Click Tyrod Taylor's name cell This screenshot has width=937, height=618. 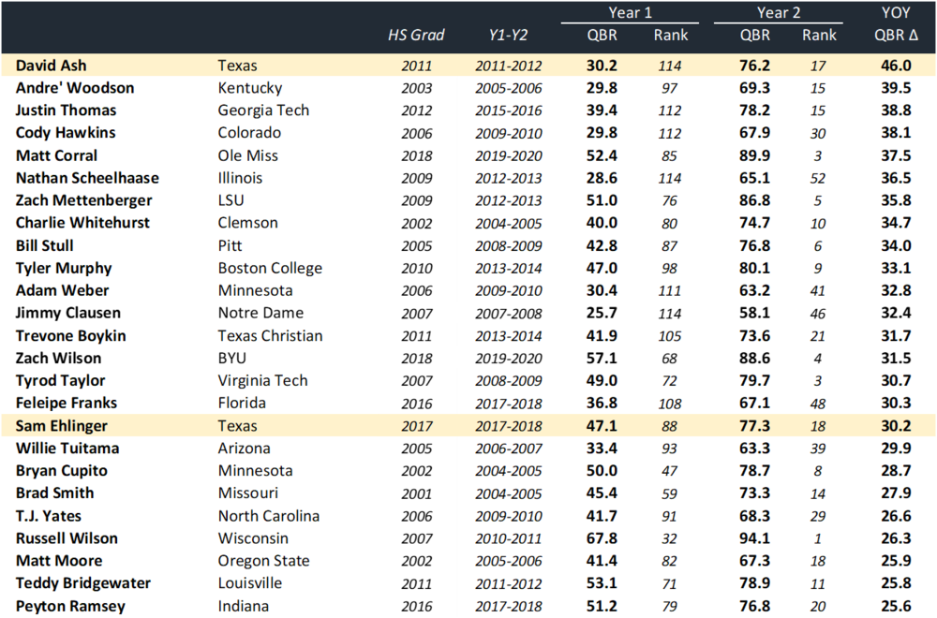click(x=61, y=380)
